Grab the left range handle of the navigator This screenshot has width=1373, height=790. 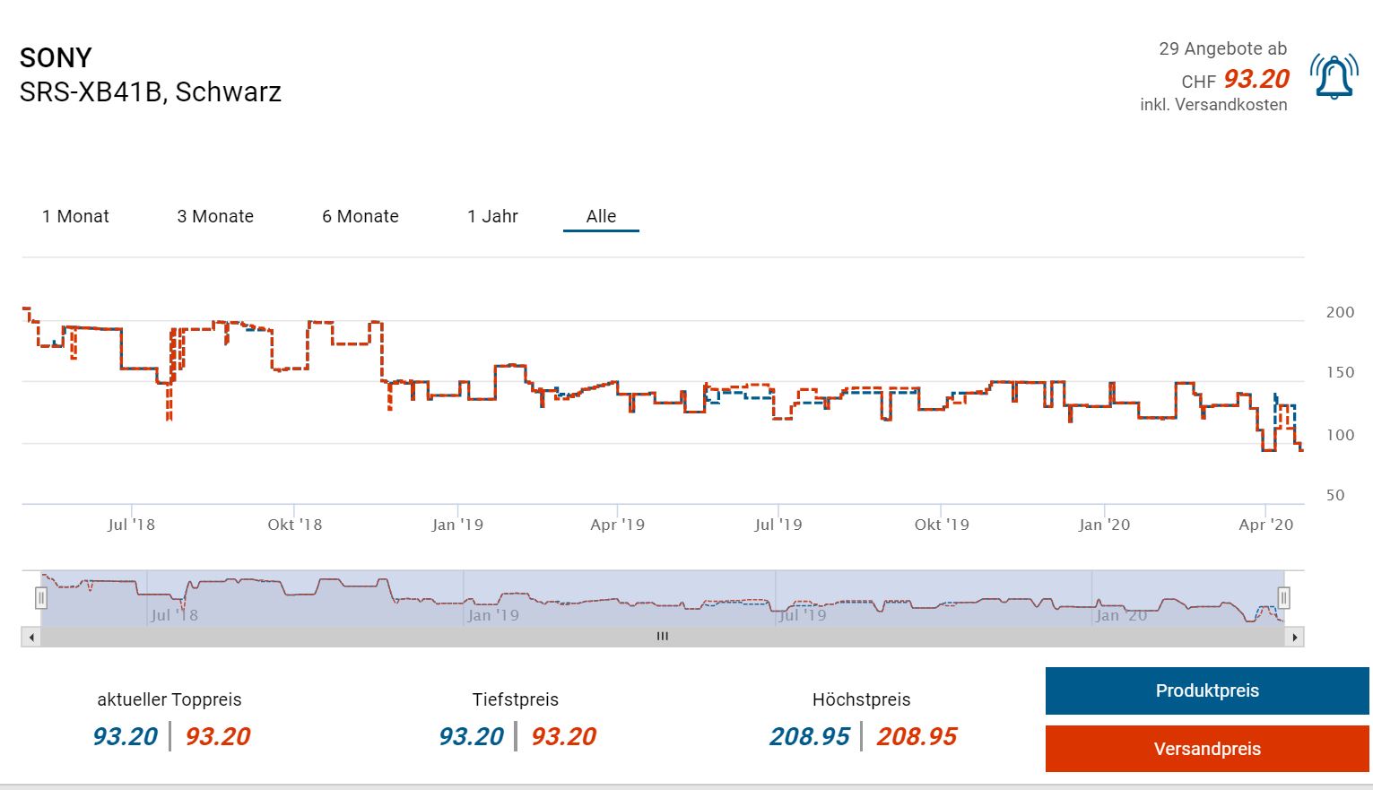tap(41, 597)
